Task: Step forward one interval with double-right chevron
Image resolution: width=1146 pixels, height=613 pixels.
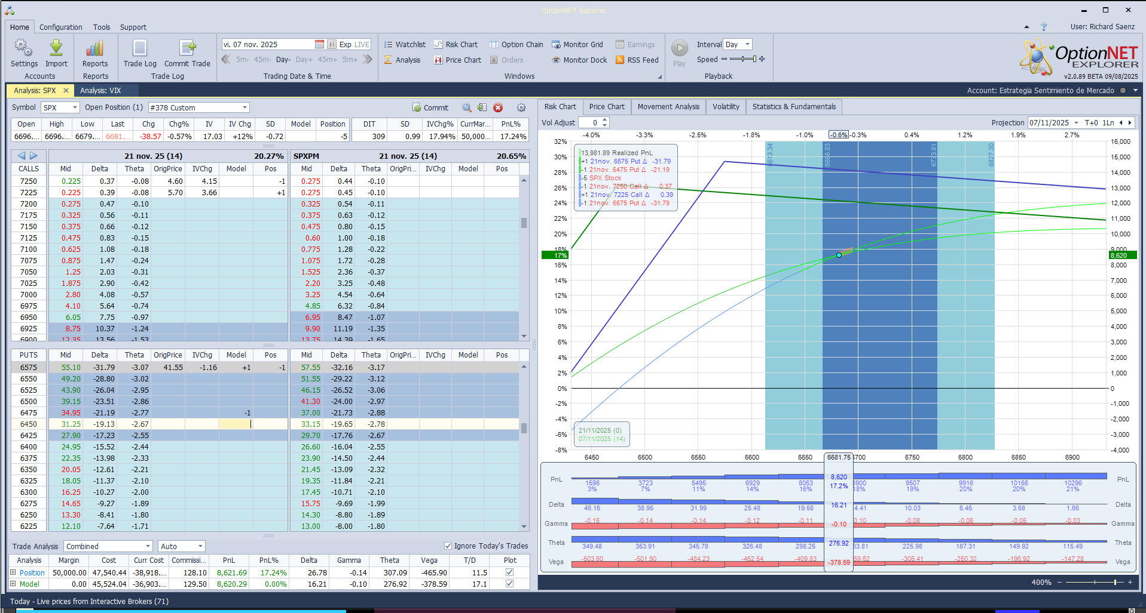Action: click(x=368, y=59)
